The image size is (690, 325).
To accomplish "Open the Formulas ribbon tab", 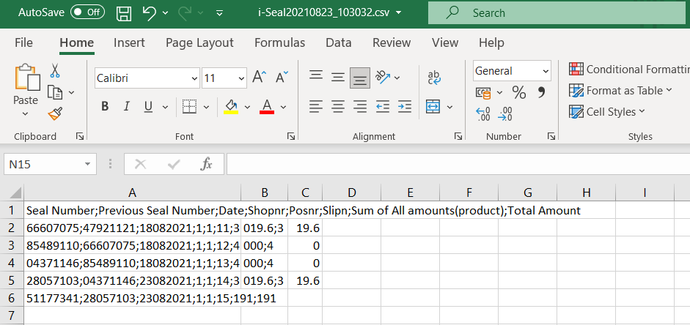I will [279, 43].
